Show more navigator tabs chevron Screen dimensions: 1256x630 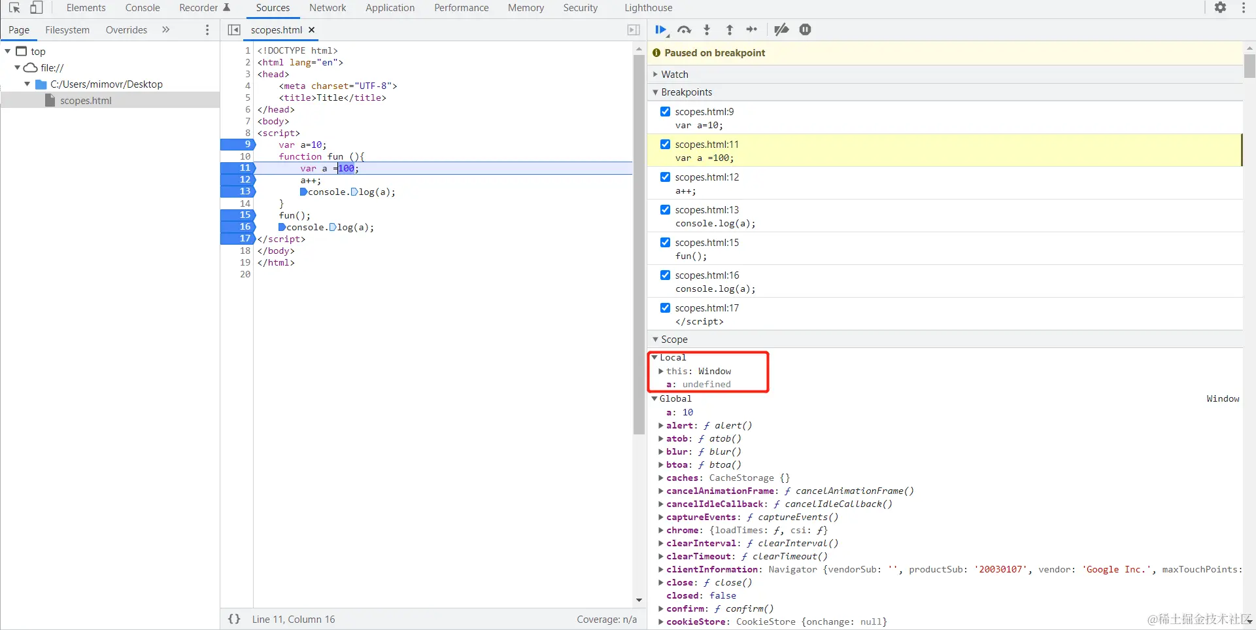coord(166,29)
